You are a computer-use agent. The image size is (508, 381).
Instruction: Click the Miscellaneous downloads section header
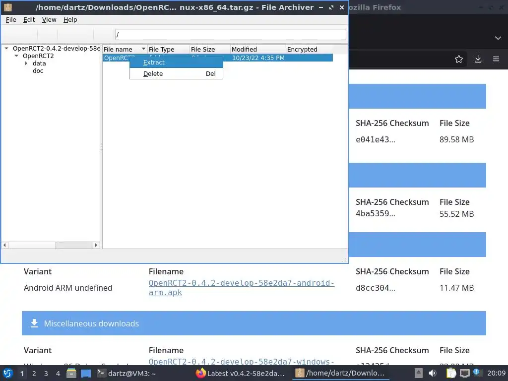254,323
